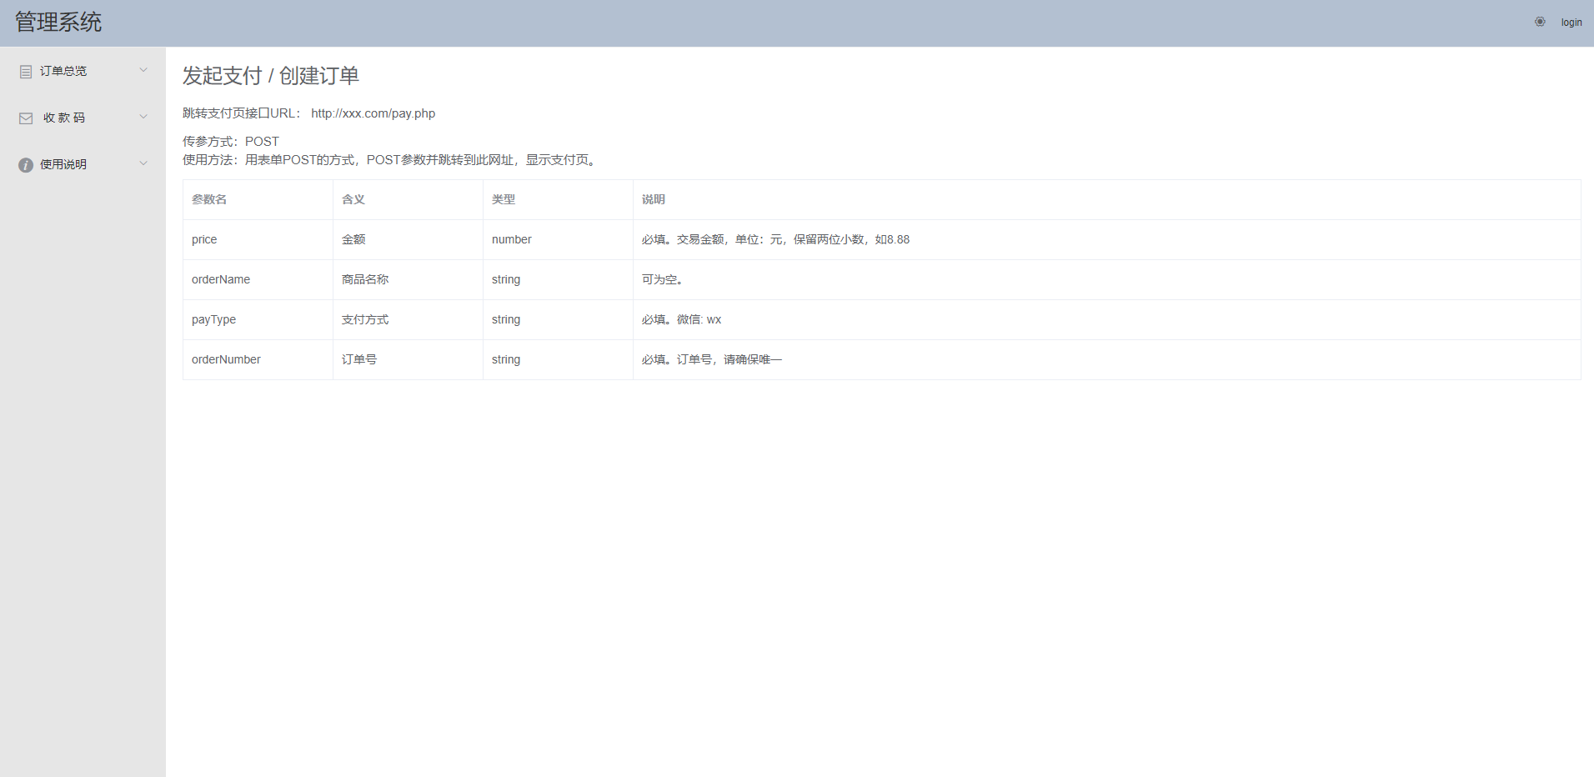1594x777 pixels.
Task: Click the document icon beside 订单总览
Action: [x=26, y=72]
